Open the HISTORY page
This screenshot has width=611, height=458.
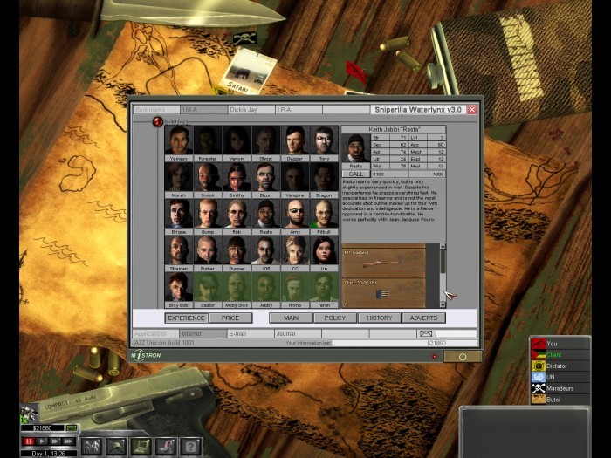[x=380, y=318]
